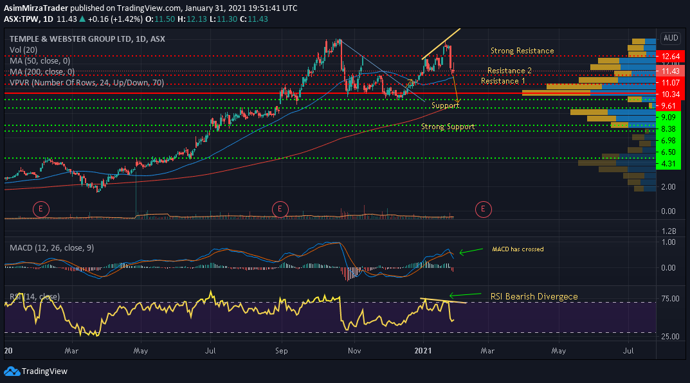The width and height of the screenshot is (690, 383).
Task: Click the Sep label on time axis
Action: point(281,351)
